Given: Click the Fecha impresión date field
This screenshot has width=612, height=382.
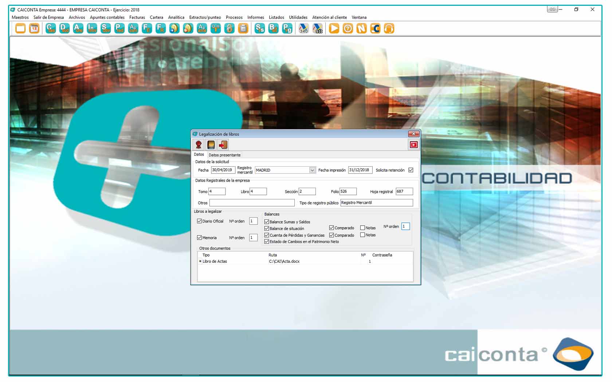Looking at the screenshot, I should coord(360,170).
